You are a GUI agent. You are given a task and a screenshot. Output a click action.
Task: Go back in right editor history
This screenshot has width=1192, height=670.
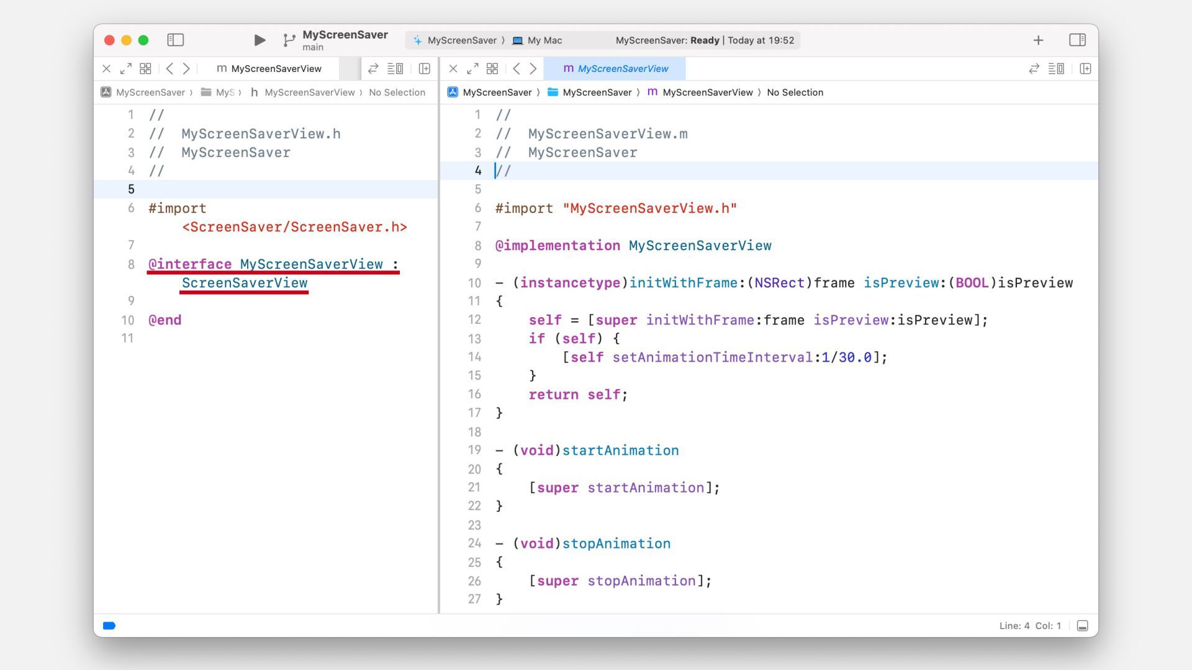click(x=517, y=69)
